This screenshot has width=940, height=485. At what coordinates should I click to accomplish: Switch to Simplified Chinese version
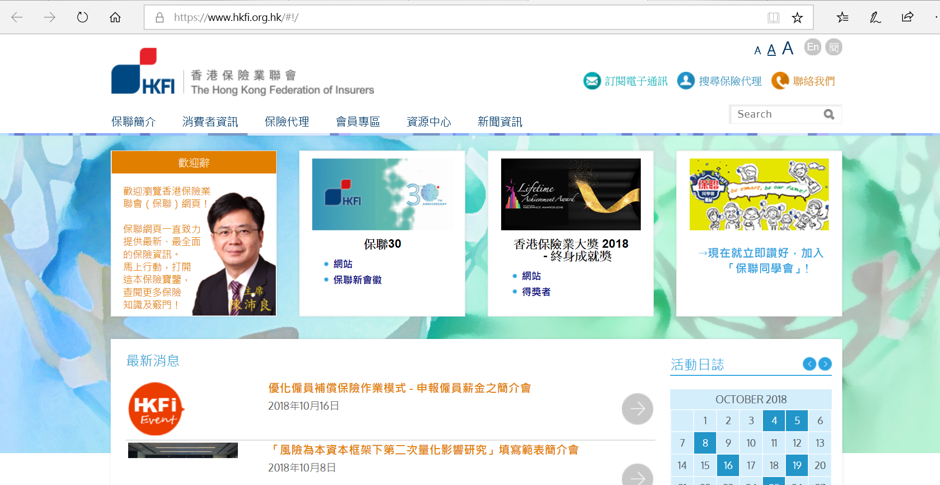[x=834, y=47]
